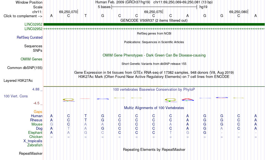Viewport: 265px width, 160px height.
Task: Click the Scale track label
Action: 38,7
